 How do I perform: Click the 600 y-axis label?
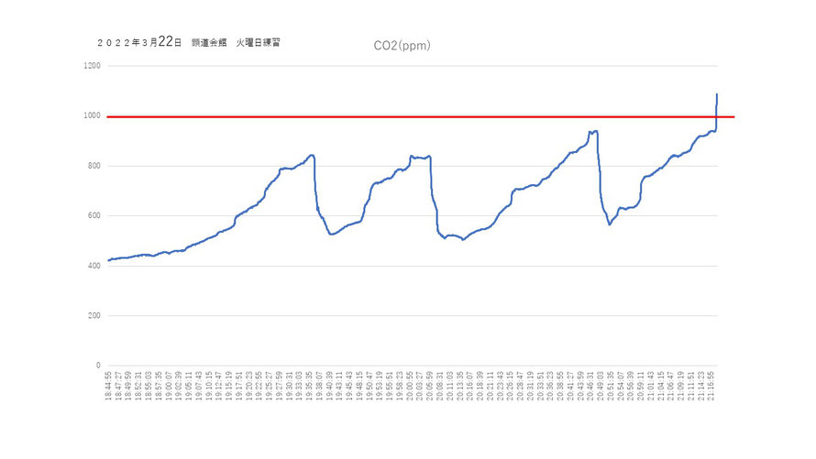point(94,215)
